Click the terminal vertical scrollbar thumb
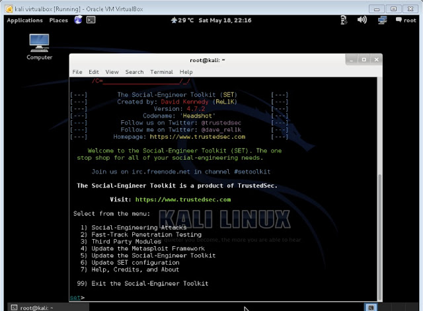 (x=379, y=236)
